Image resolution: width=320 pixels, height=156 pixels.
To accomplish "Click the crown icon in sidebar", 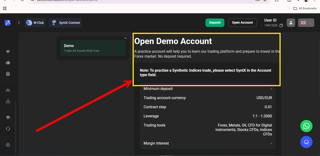I will 8,52.
